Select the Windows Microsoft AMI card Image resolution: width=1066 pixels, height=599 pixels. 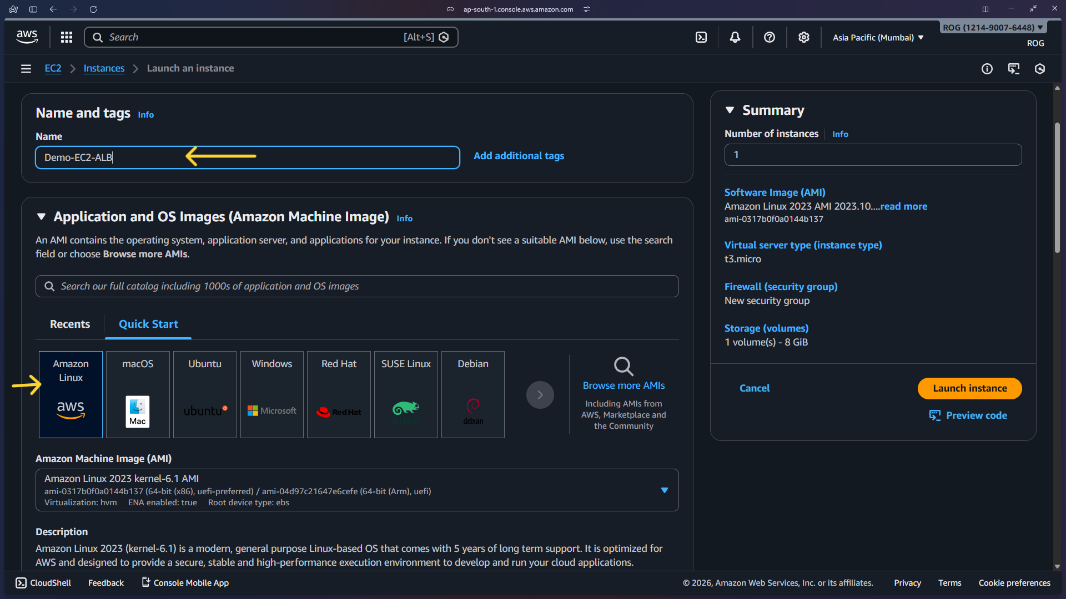coord(271,394)
